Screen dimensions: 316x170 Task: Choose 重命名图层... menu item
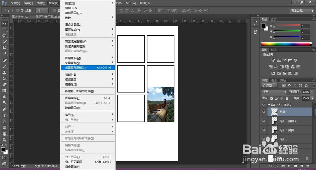click(88, 25)
